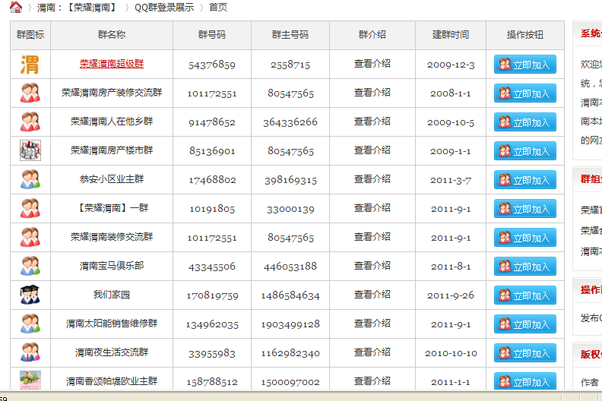Click graduate icon for 我们家园 group

tap(30, 295)
